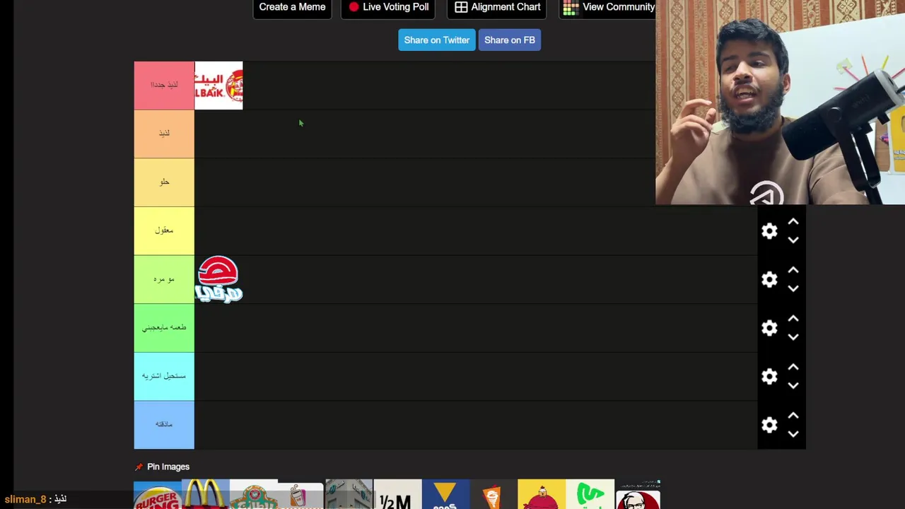The height and width of the screenshot is (509, 905).
Task: Select the Albaik logo in the top tier
Action: tap(218, 86)
